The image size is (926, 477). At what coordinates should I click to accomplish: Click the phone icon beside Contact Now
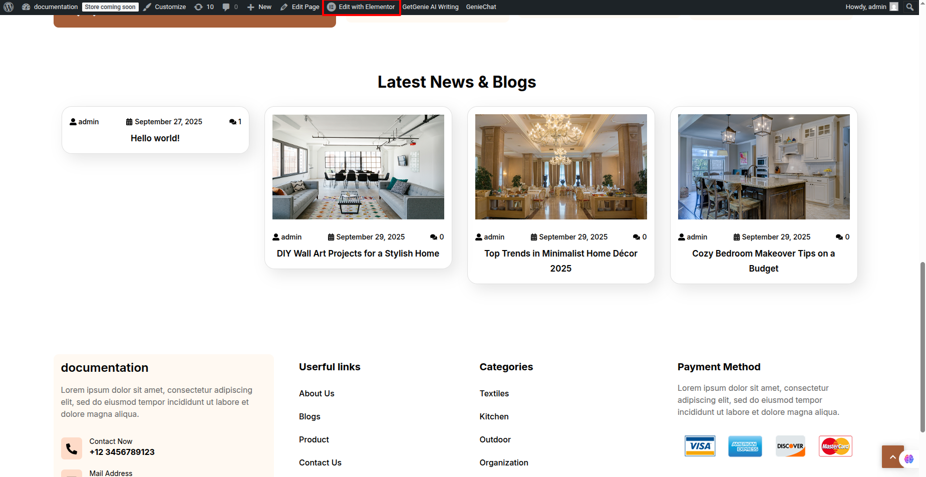point(72,448)
